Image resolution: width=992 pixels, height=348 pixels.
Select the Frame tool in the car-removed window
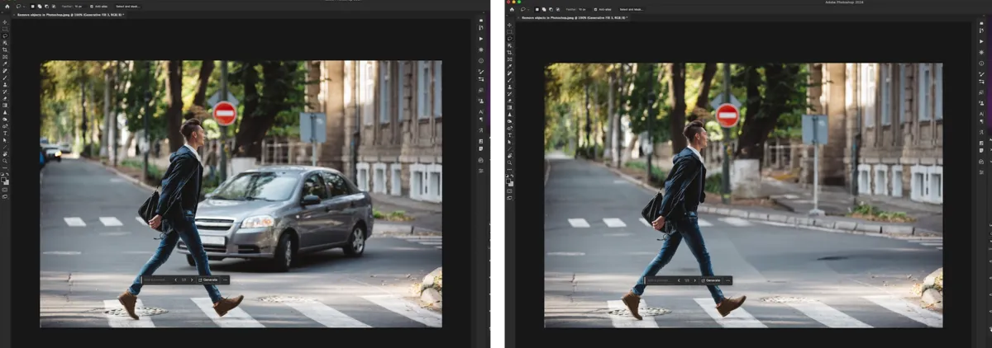(509, 59)
